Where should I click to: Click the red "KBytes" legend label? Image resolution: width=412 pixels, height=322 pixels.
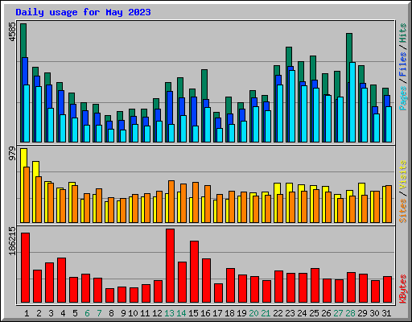[403, 289]
